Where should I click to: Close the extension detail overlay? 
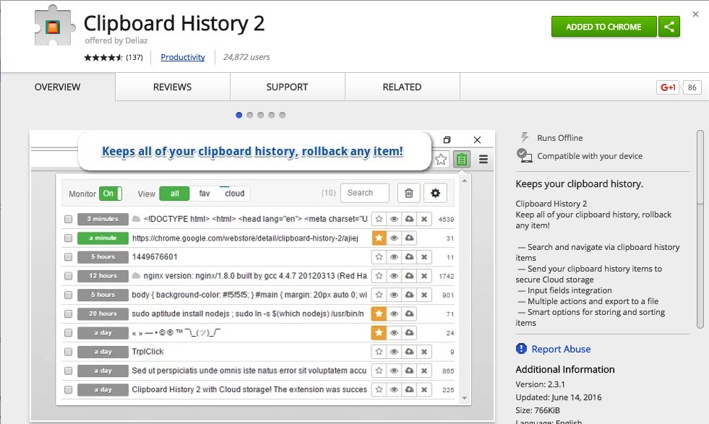695,14
